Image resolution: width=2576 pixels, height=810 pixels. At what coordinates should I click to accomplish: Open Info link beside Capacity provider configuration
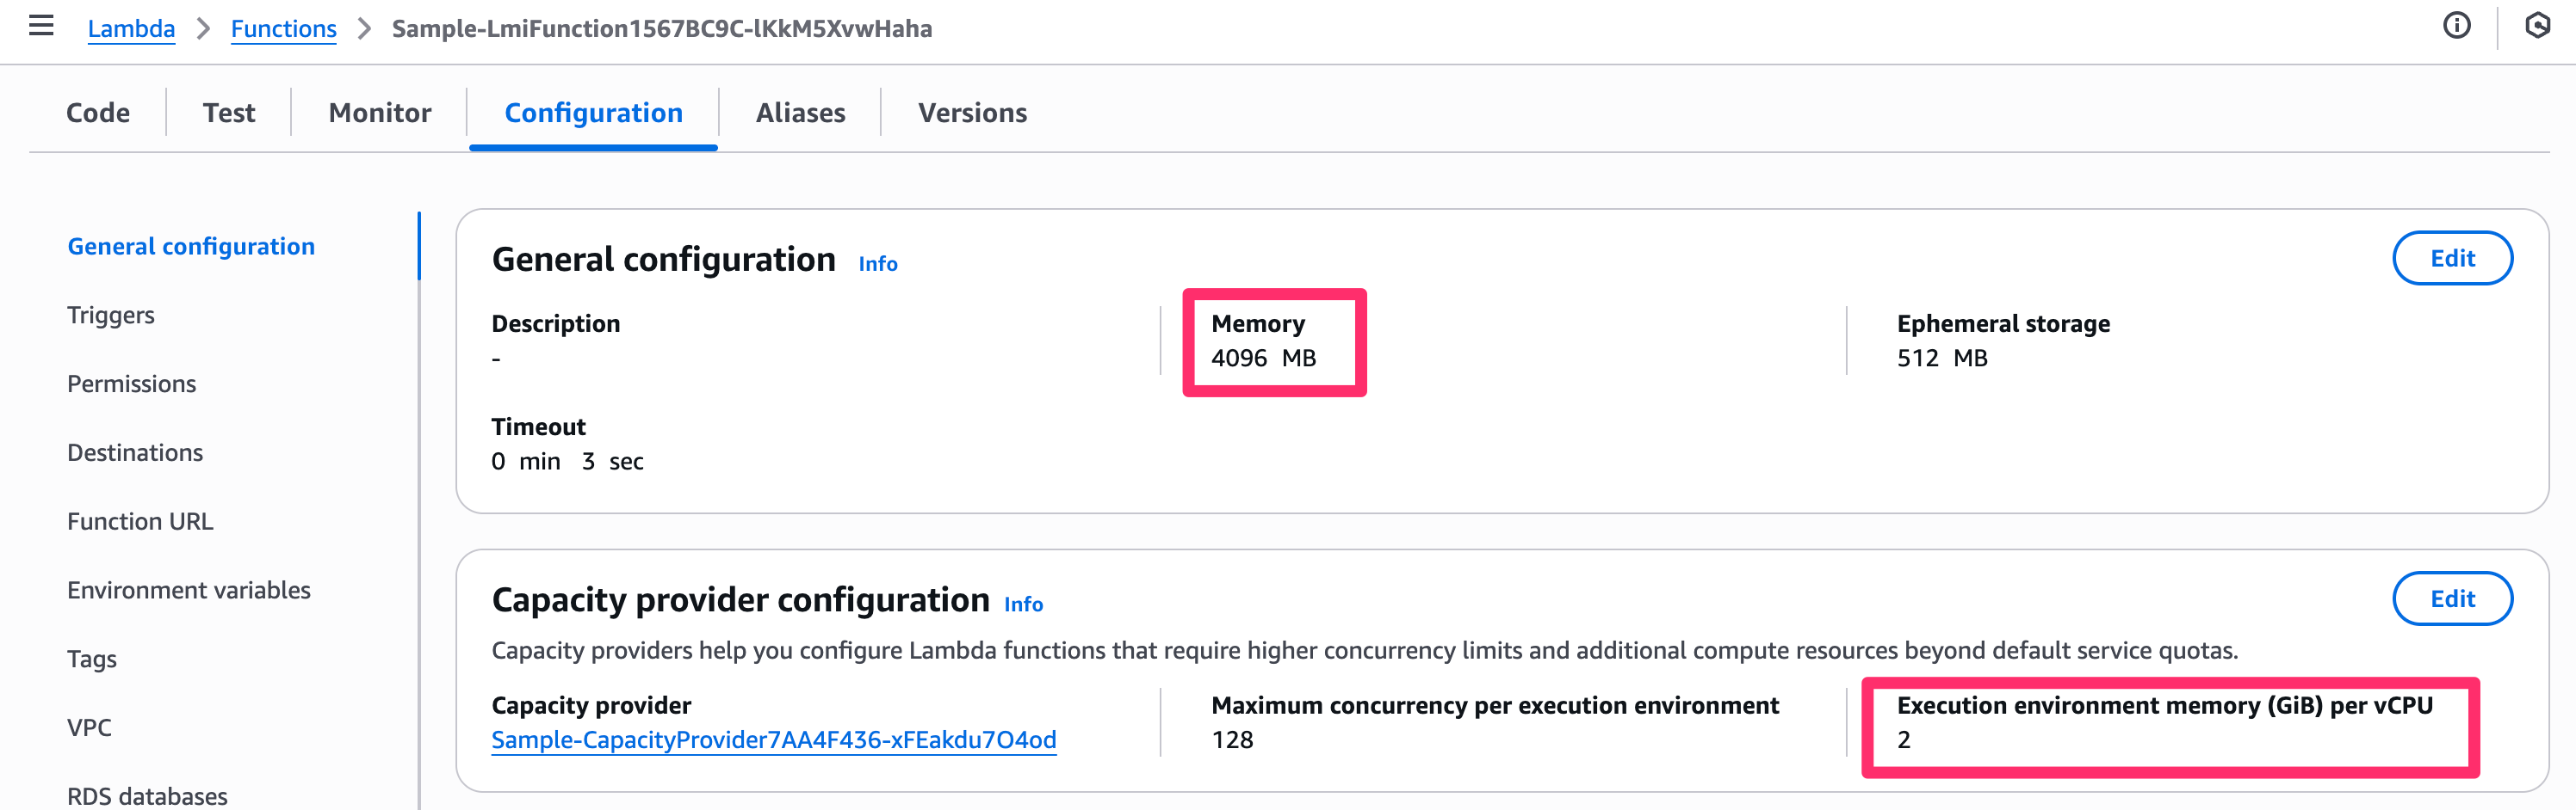click(x=1023, y=604)
